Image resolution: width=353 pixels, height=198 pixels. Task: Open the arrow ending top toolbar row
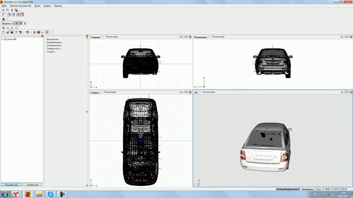20,10
